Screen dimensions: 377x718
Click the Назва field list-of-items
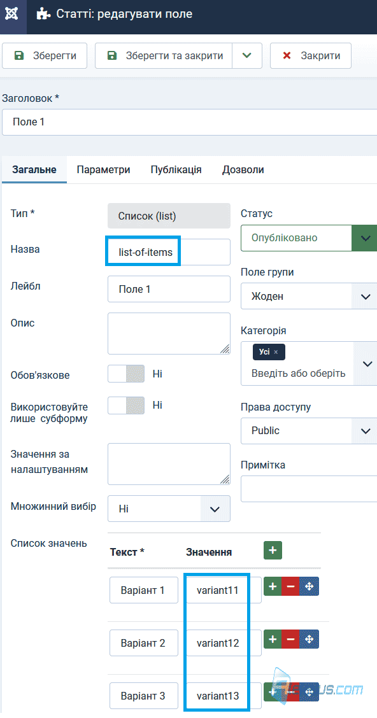coord(169,252)
